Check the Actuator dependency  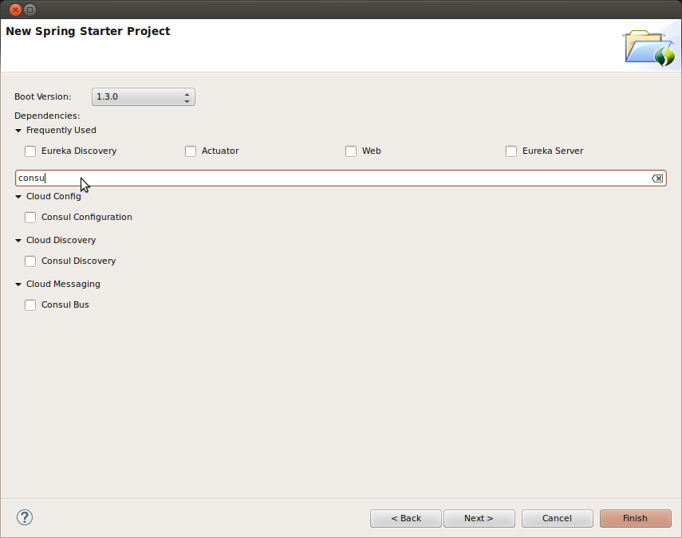(191, 151)
